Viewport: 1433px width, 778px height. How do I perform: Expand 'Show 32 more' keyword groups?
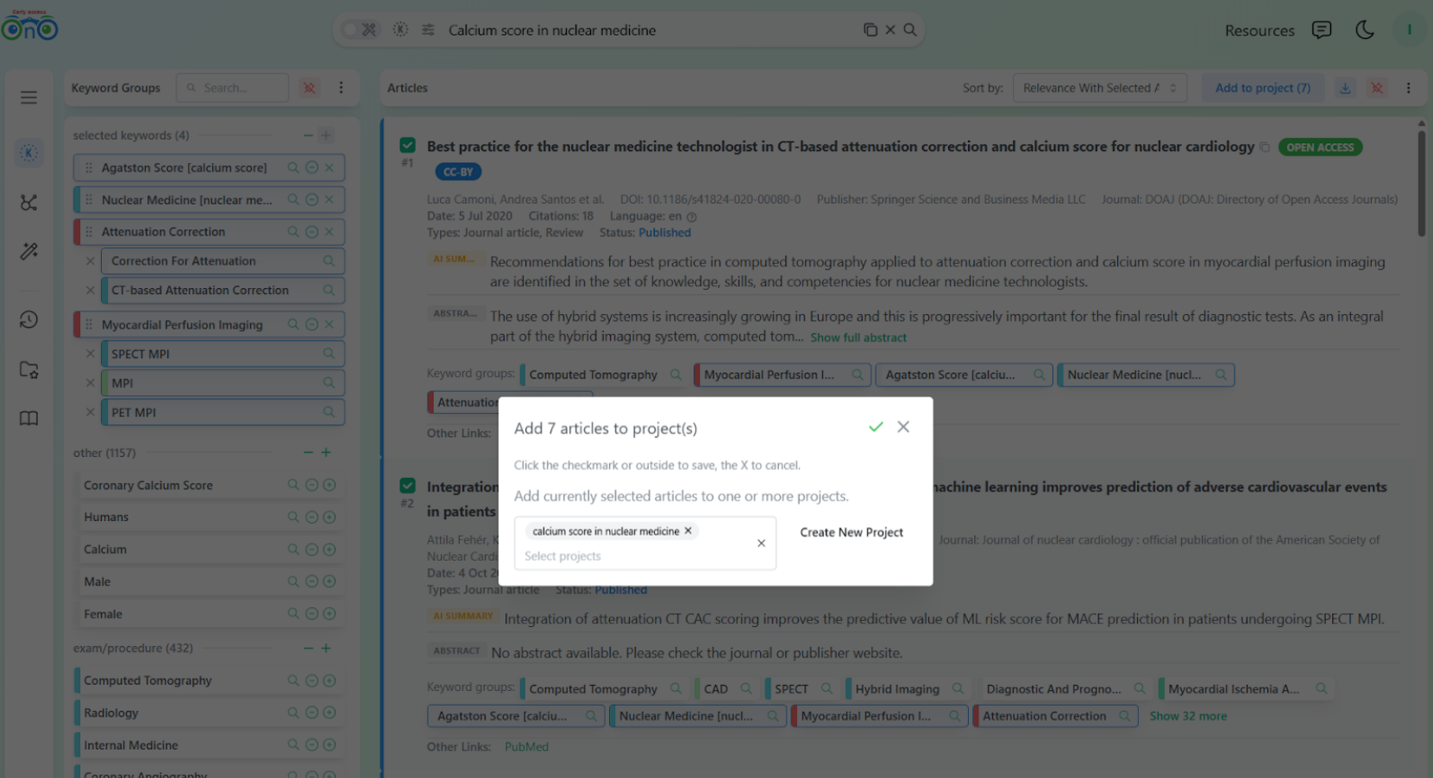(x=1188, y=716)
